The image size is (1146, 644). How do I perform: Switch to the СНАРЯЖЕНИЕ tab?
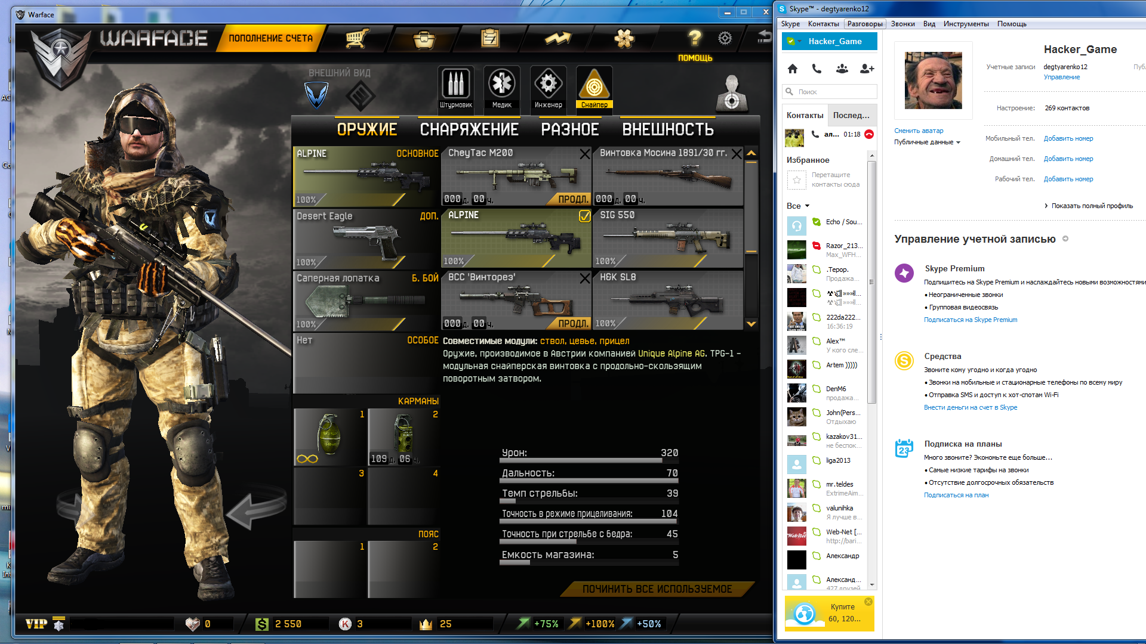[x=469, y=129]
